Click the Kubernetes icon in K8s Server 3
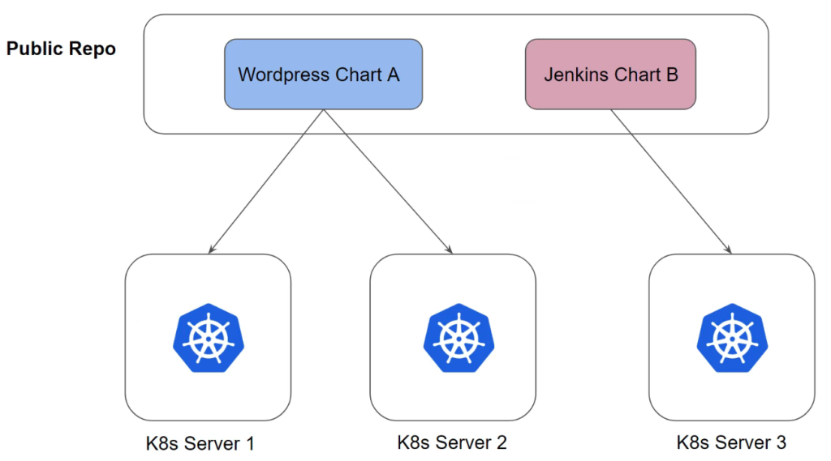 (x=732, y=338)
